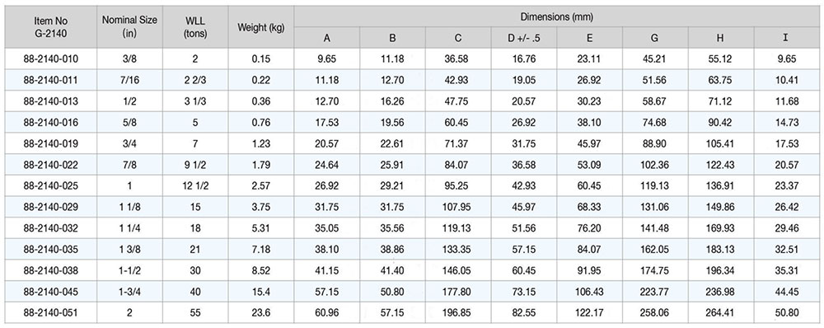Click the 12 1/2 tons WLL cell
Viewport: 824px width, 328px height.
click(x=195, y=186)
